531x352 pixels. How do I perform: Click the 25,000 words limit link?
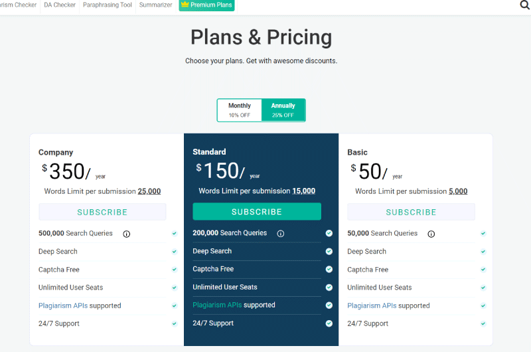pos(149,191)
